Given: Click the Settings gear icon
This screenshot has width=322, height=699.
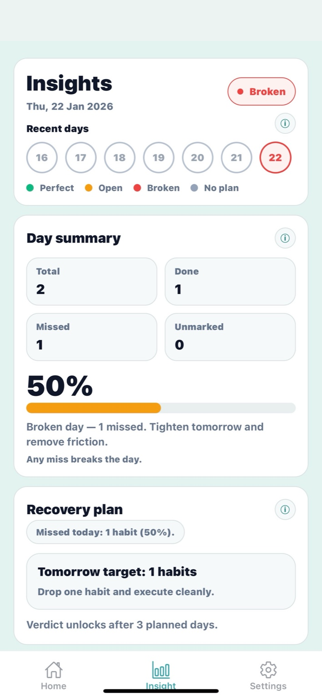Looking at the screenshot, I should 268,669.
